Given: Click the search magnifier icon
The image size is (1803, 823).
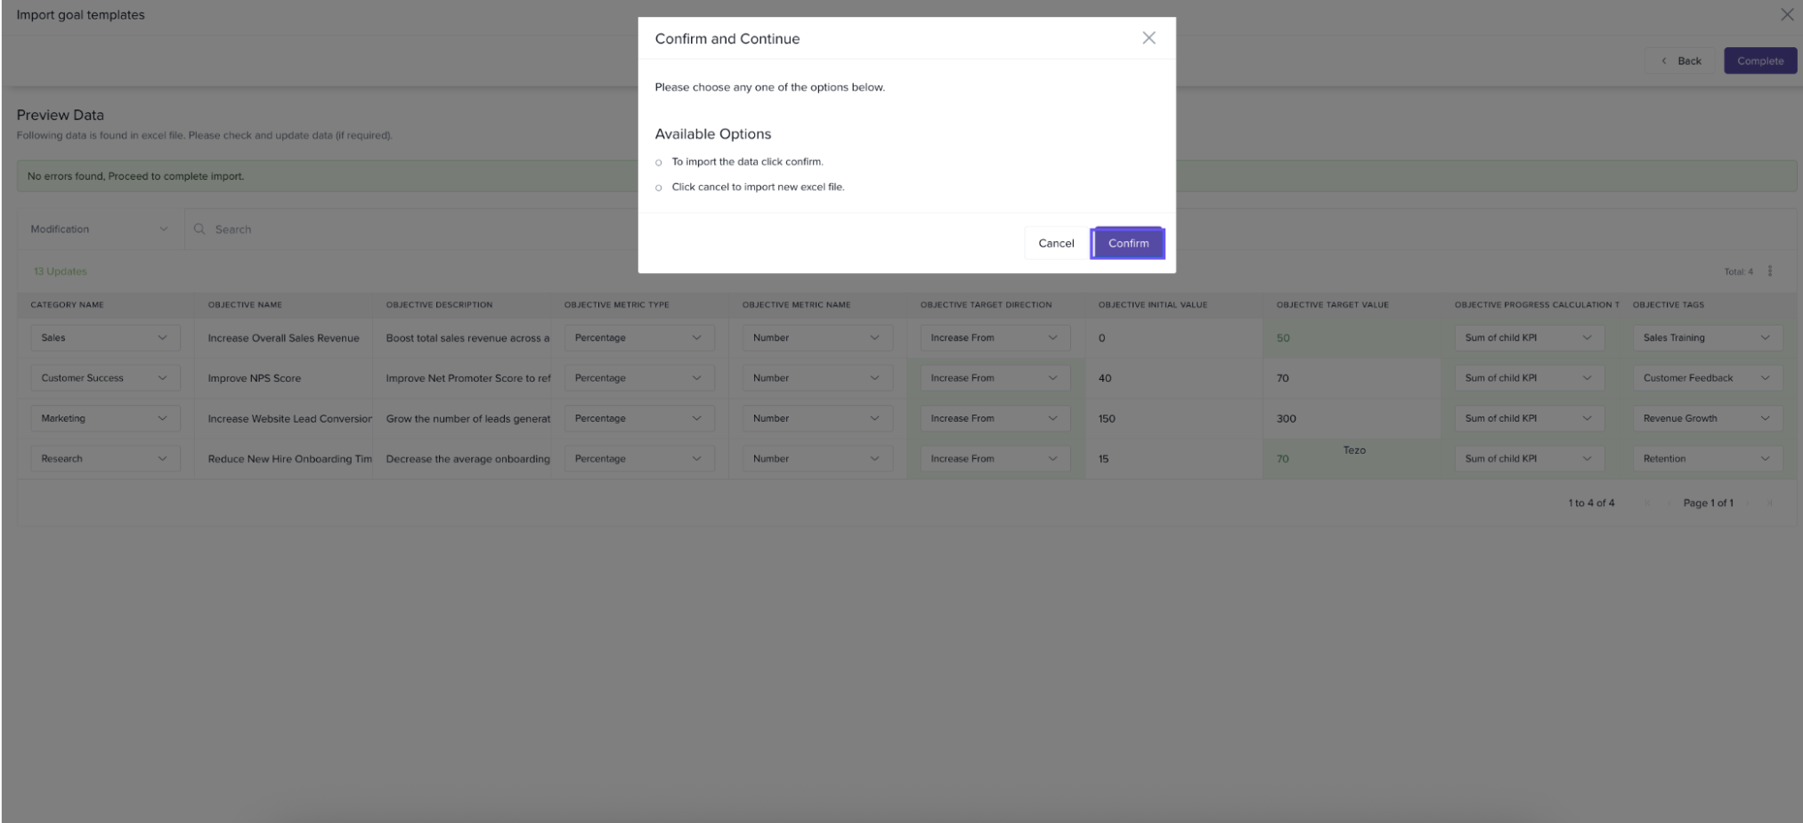Looking at the screenshot, I should [x=199, y=230].
